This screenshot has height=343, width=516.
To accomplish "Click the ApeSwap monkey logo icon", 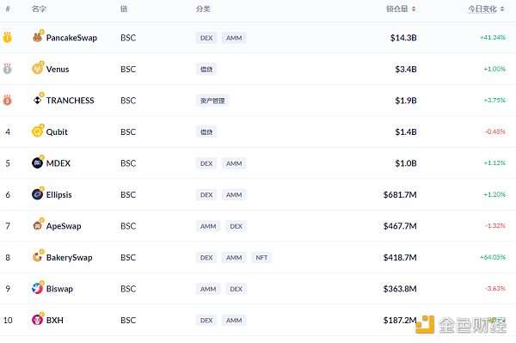I will point(38,225).
